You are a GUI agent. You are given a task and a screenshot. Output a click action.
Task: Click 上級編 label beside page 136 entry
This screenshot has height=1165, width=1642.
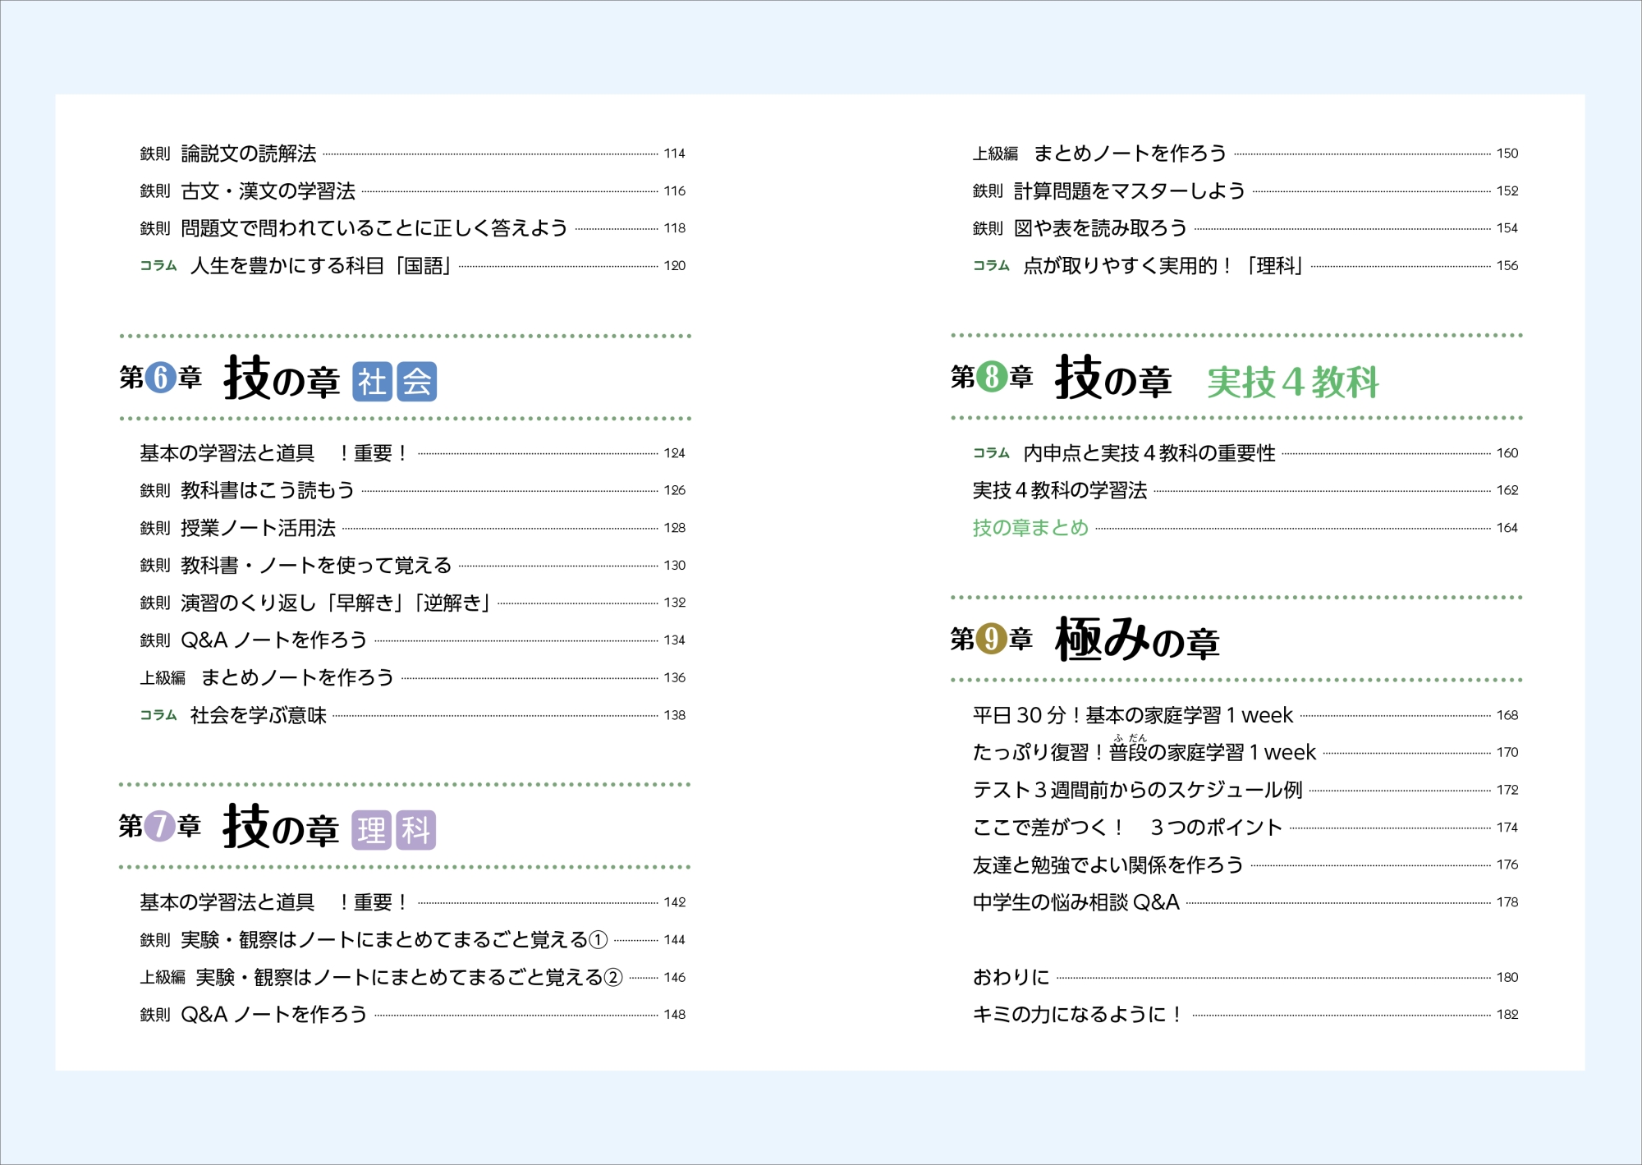(x=163, y=678)
